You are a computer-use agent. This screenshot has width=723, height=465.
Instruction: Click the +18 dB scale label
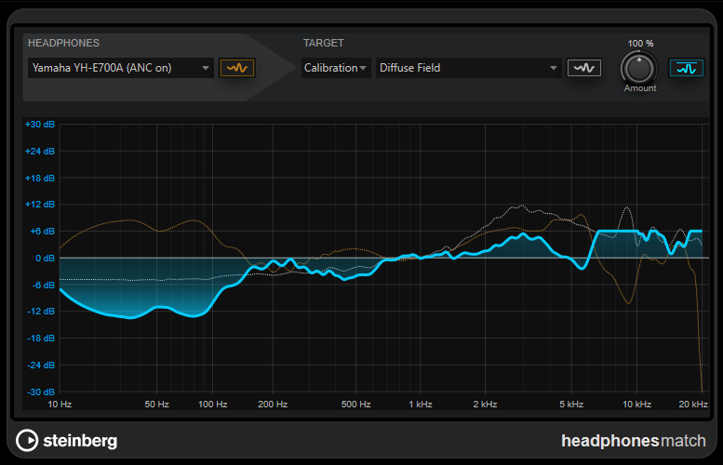click(x=40, y=178)
